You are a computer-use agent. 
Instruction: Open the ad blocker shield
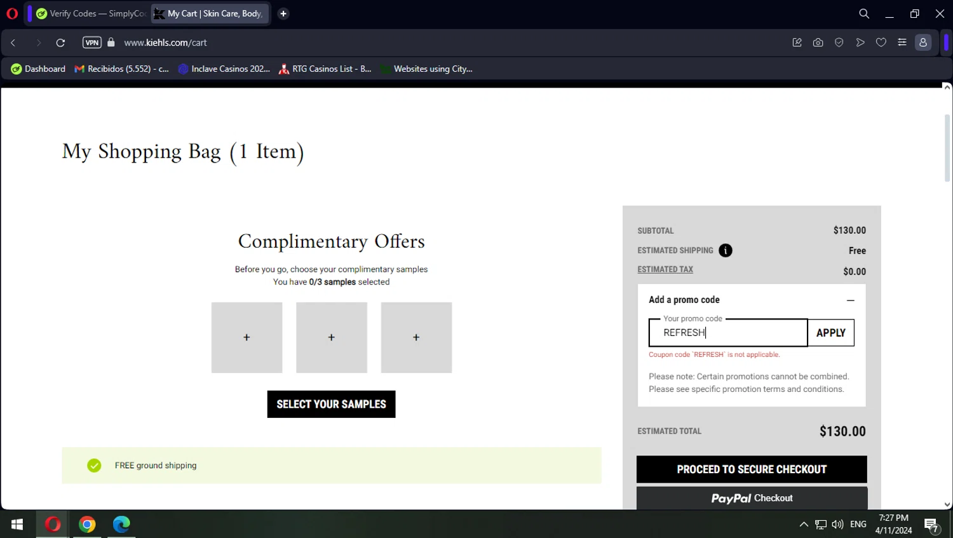(x=839, y=43)
